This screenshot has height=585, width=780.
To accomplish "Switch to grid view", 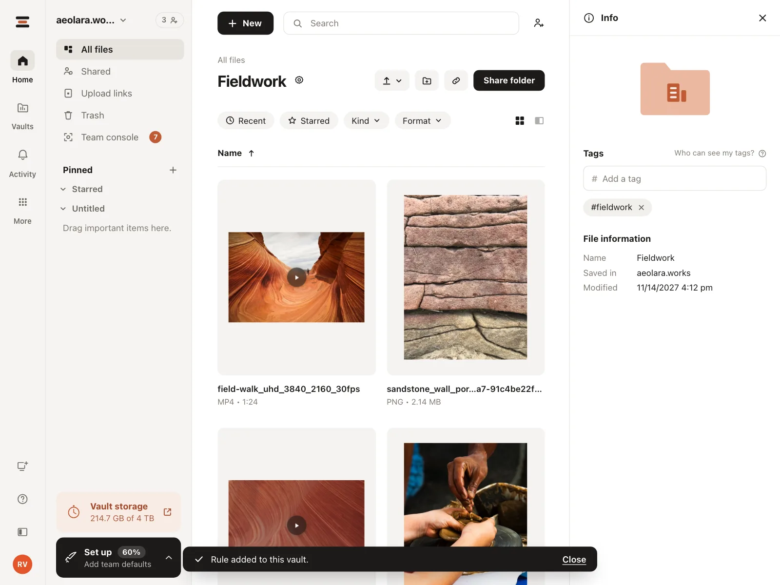I will click(520, 120).
